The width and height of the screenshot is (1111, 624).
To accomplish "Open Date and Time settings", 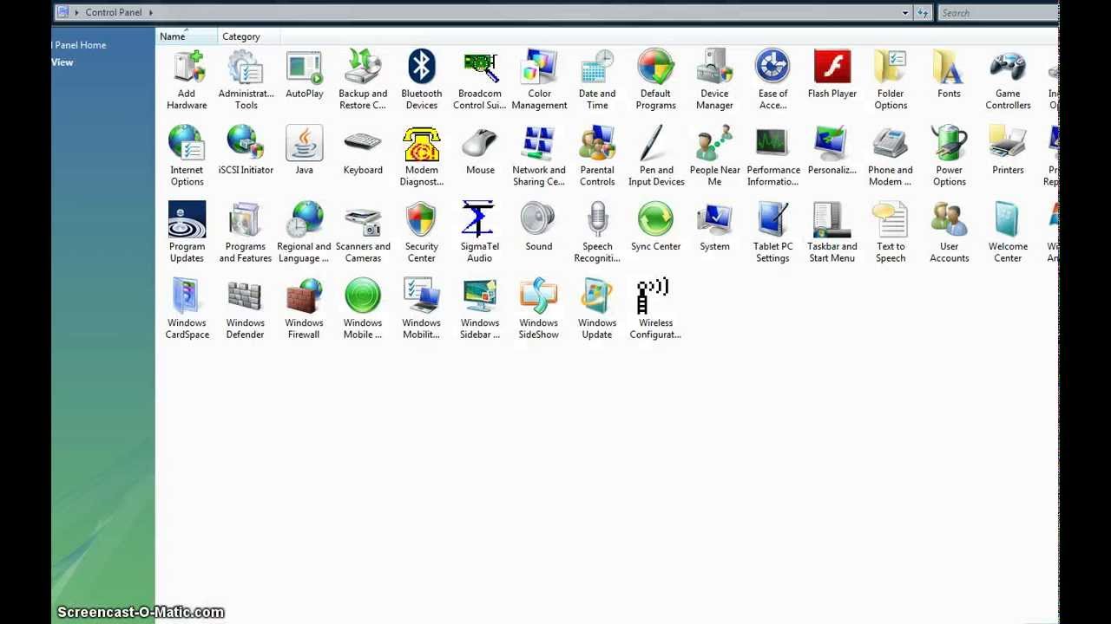I will pyautogui.click(x=597, y=80).
